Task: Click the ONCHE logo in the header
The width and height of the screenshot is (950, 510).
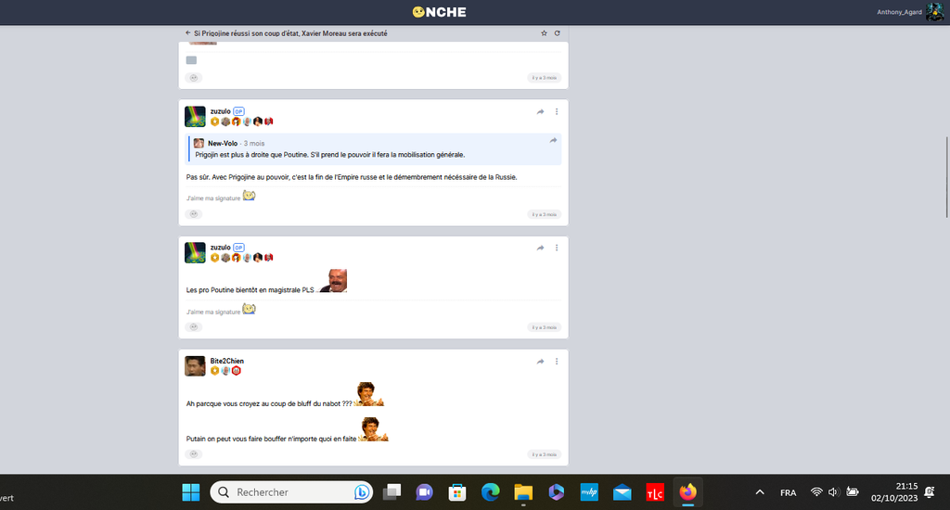Action: click(439, 12)
